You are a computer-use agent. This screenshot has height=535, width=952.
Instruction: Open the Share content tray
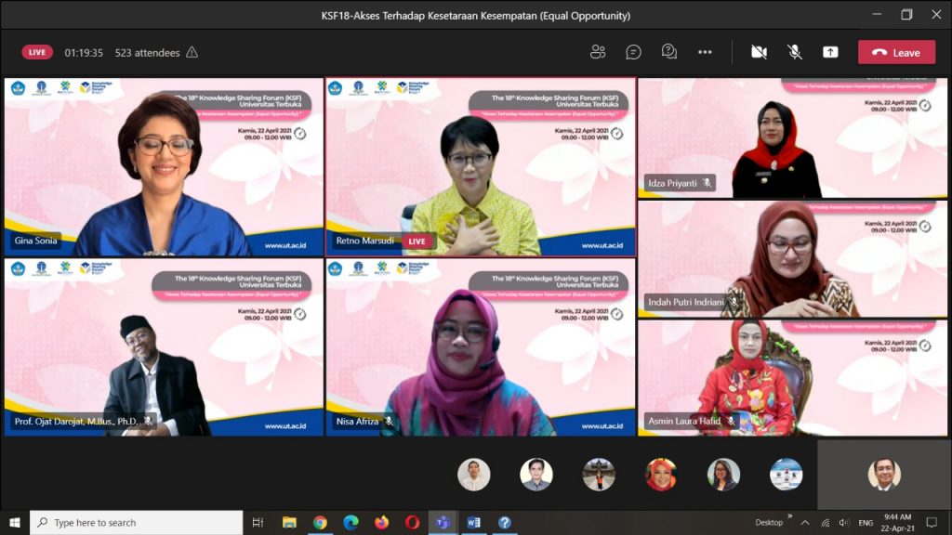[x=829, y=52]
